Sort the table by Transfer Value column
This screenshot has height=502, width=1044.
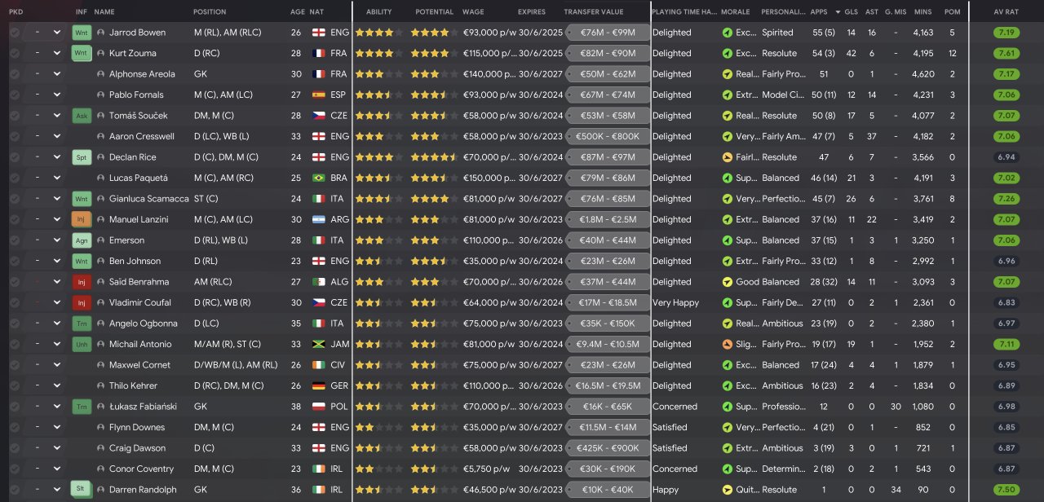[x=593, y=12]
